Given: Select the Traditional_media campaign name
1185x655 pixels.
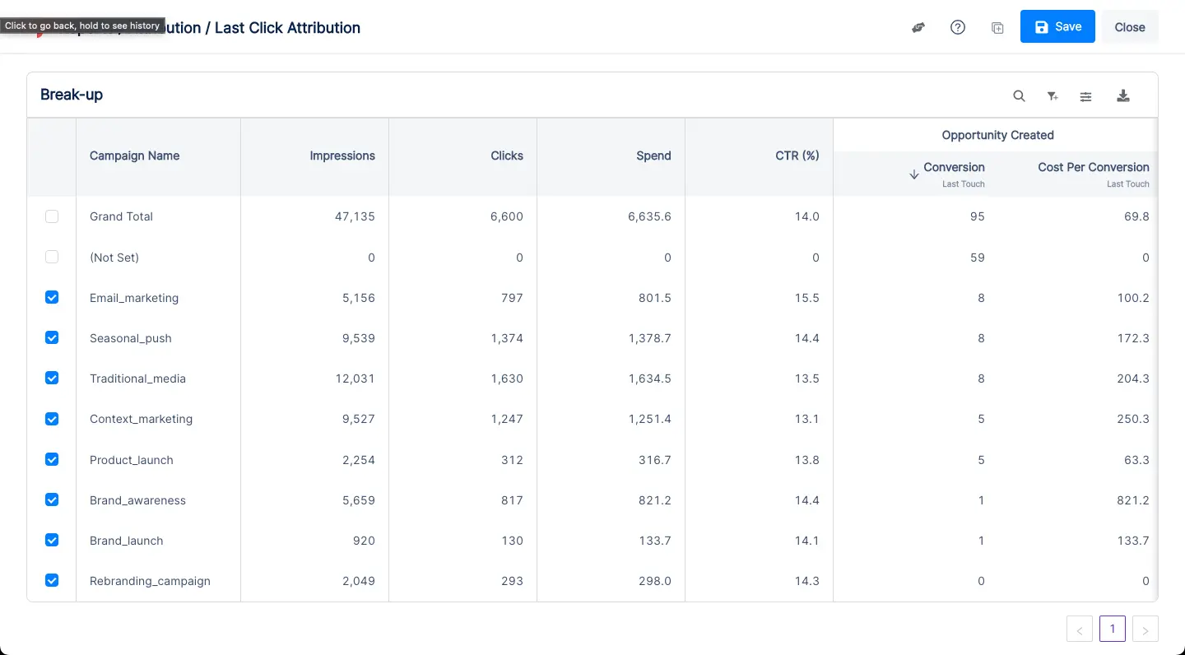Looking at the screenshot, I should pos(137,379).
